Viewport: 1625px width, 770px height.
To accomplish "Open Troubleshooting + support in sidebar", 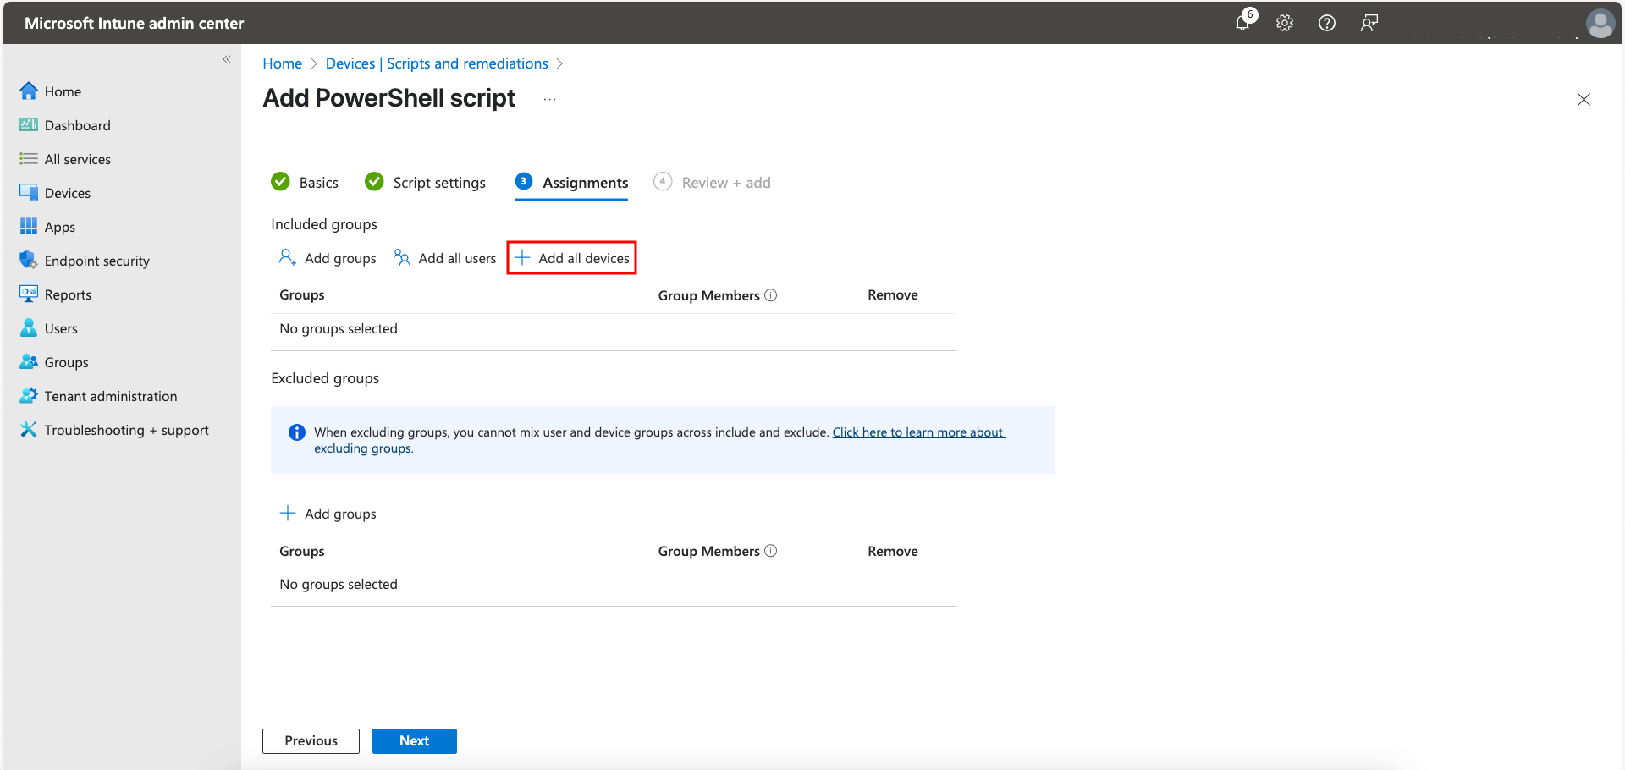I will (x=114, y=430).
